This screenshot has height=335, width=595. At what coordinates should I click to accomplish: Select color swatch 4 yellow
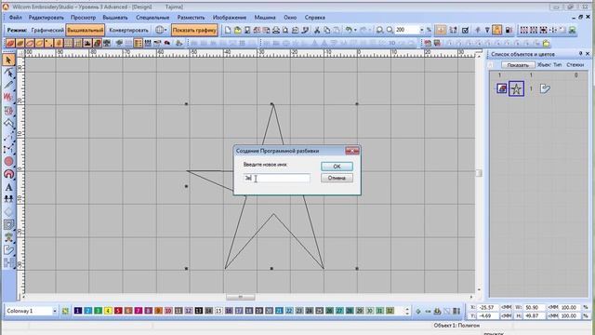coord(108,311)
